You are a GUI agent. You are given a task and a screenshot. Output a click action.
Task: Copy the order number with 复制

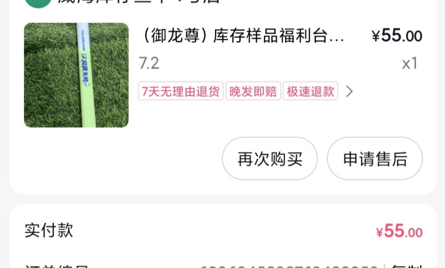407,266
